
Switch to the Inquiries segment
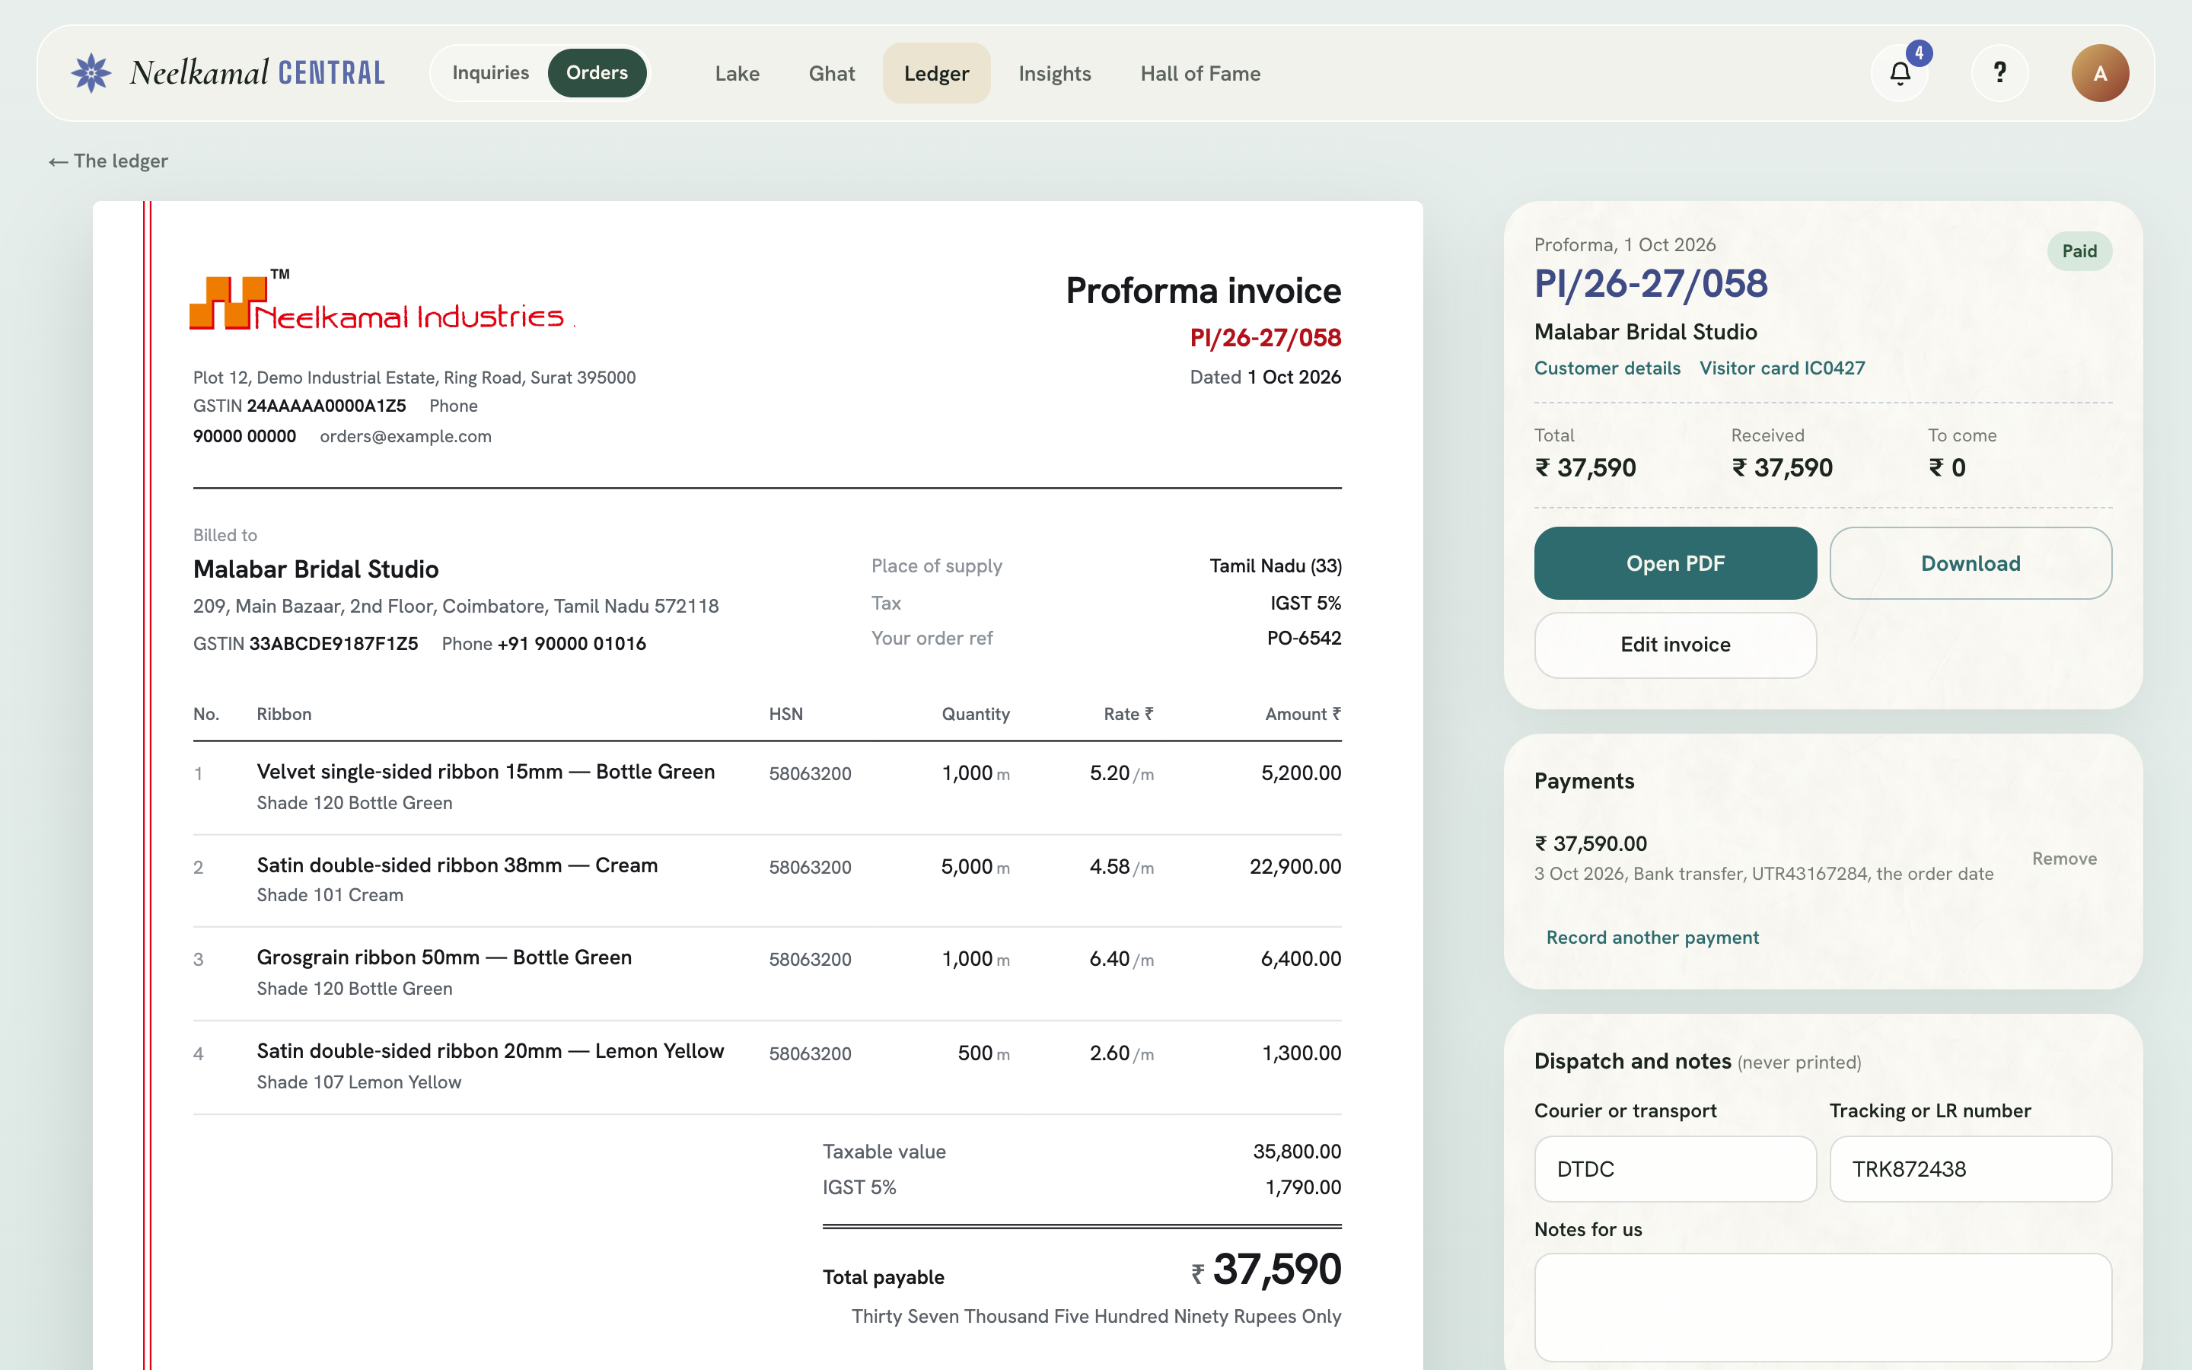pos(490,73)
